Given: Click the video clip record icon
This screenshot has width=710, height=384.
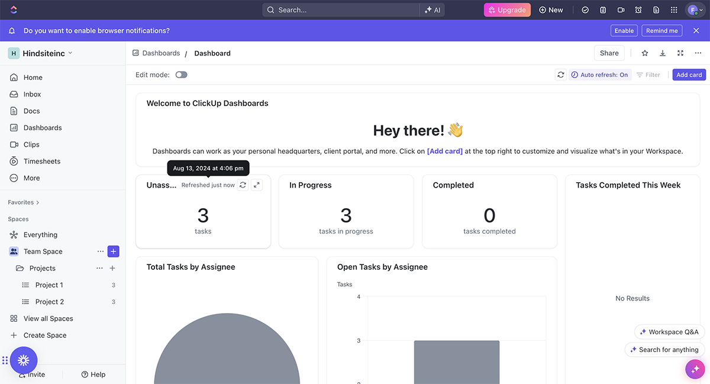Looking at the screenshot, I should click(621, 10).
